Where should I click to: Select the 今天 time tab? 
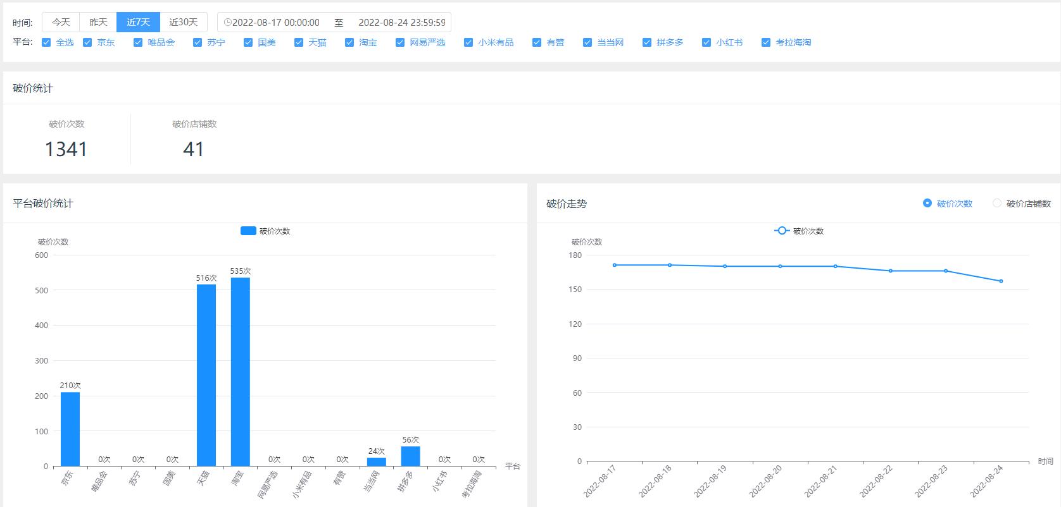[61, 22]
